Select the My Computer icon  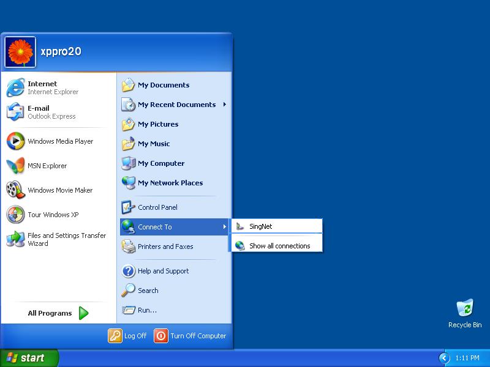pos(128,163)
